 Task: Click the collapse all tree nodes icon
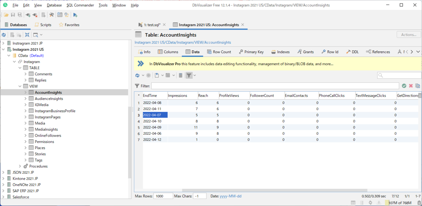coord(27,35)
